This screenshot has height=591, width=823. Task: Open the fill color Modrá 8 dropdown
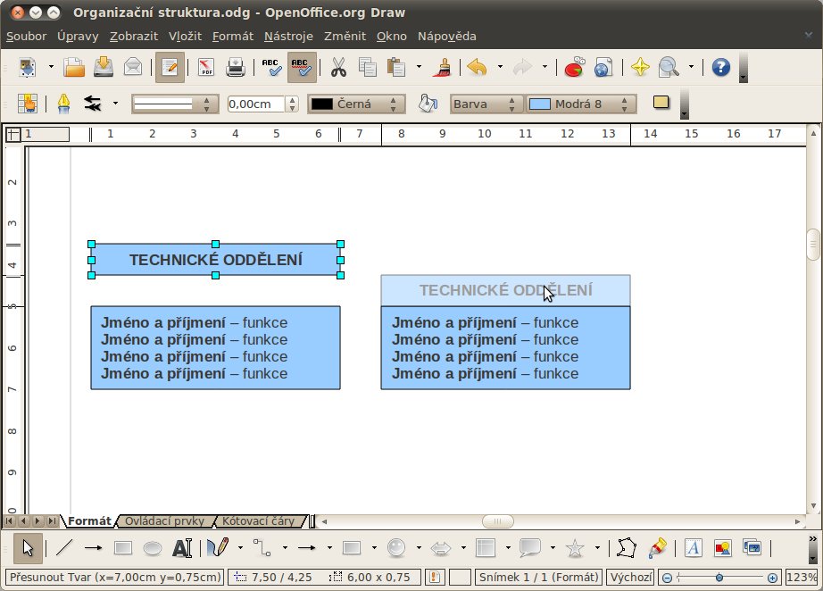[581, 104]
